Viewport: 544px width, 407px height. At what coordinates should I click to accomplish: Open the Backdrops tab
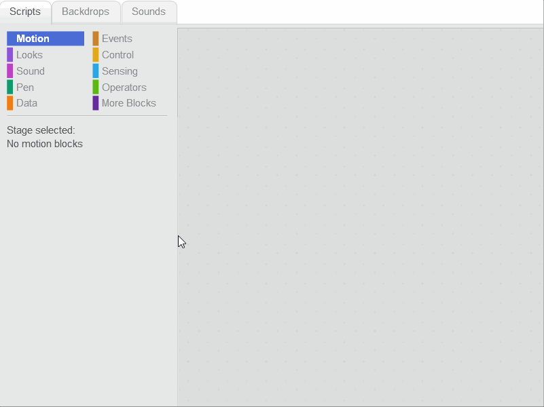[86, 12]
